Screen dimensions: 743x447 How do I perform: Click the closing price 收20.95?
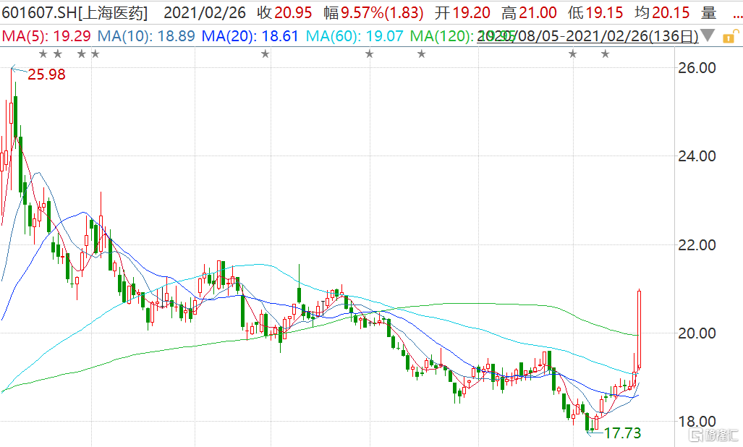coord(285,12)
